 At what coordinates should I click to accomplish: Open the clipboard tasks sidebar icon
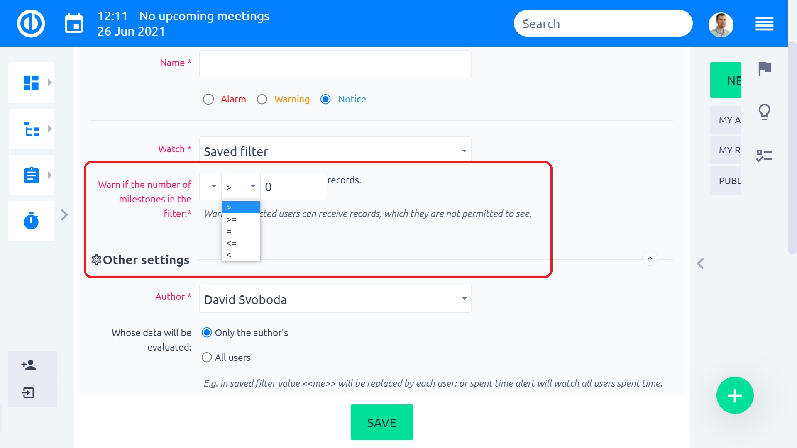31,175
